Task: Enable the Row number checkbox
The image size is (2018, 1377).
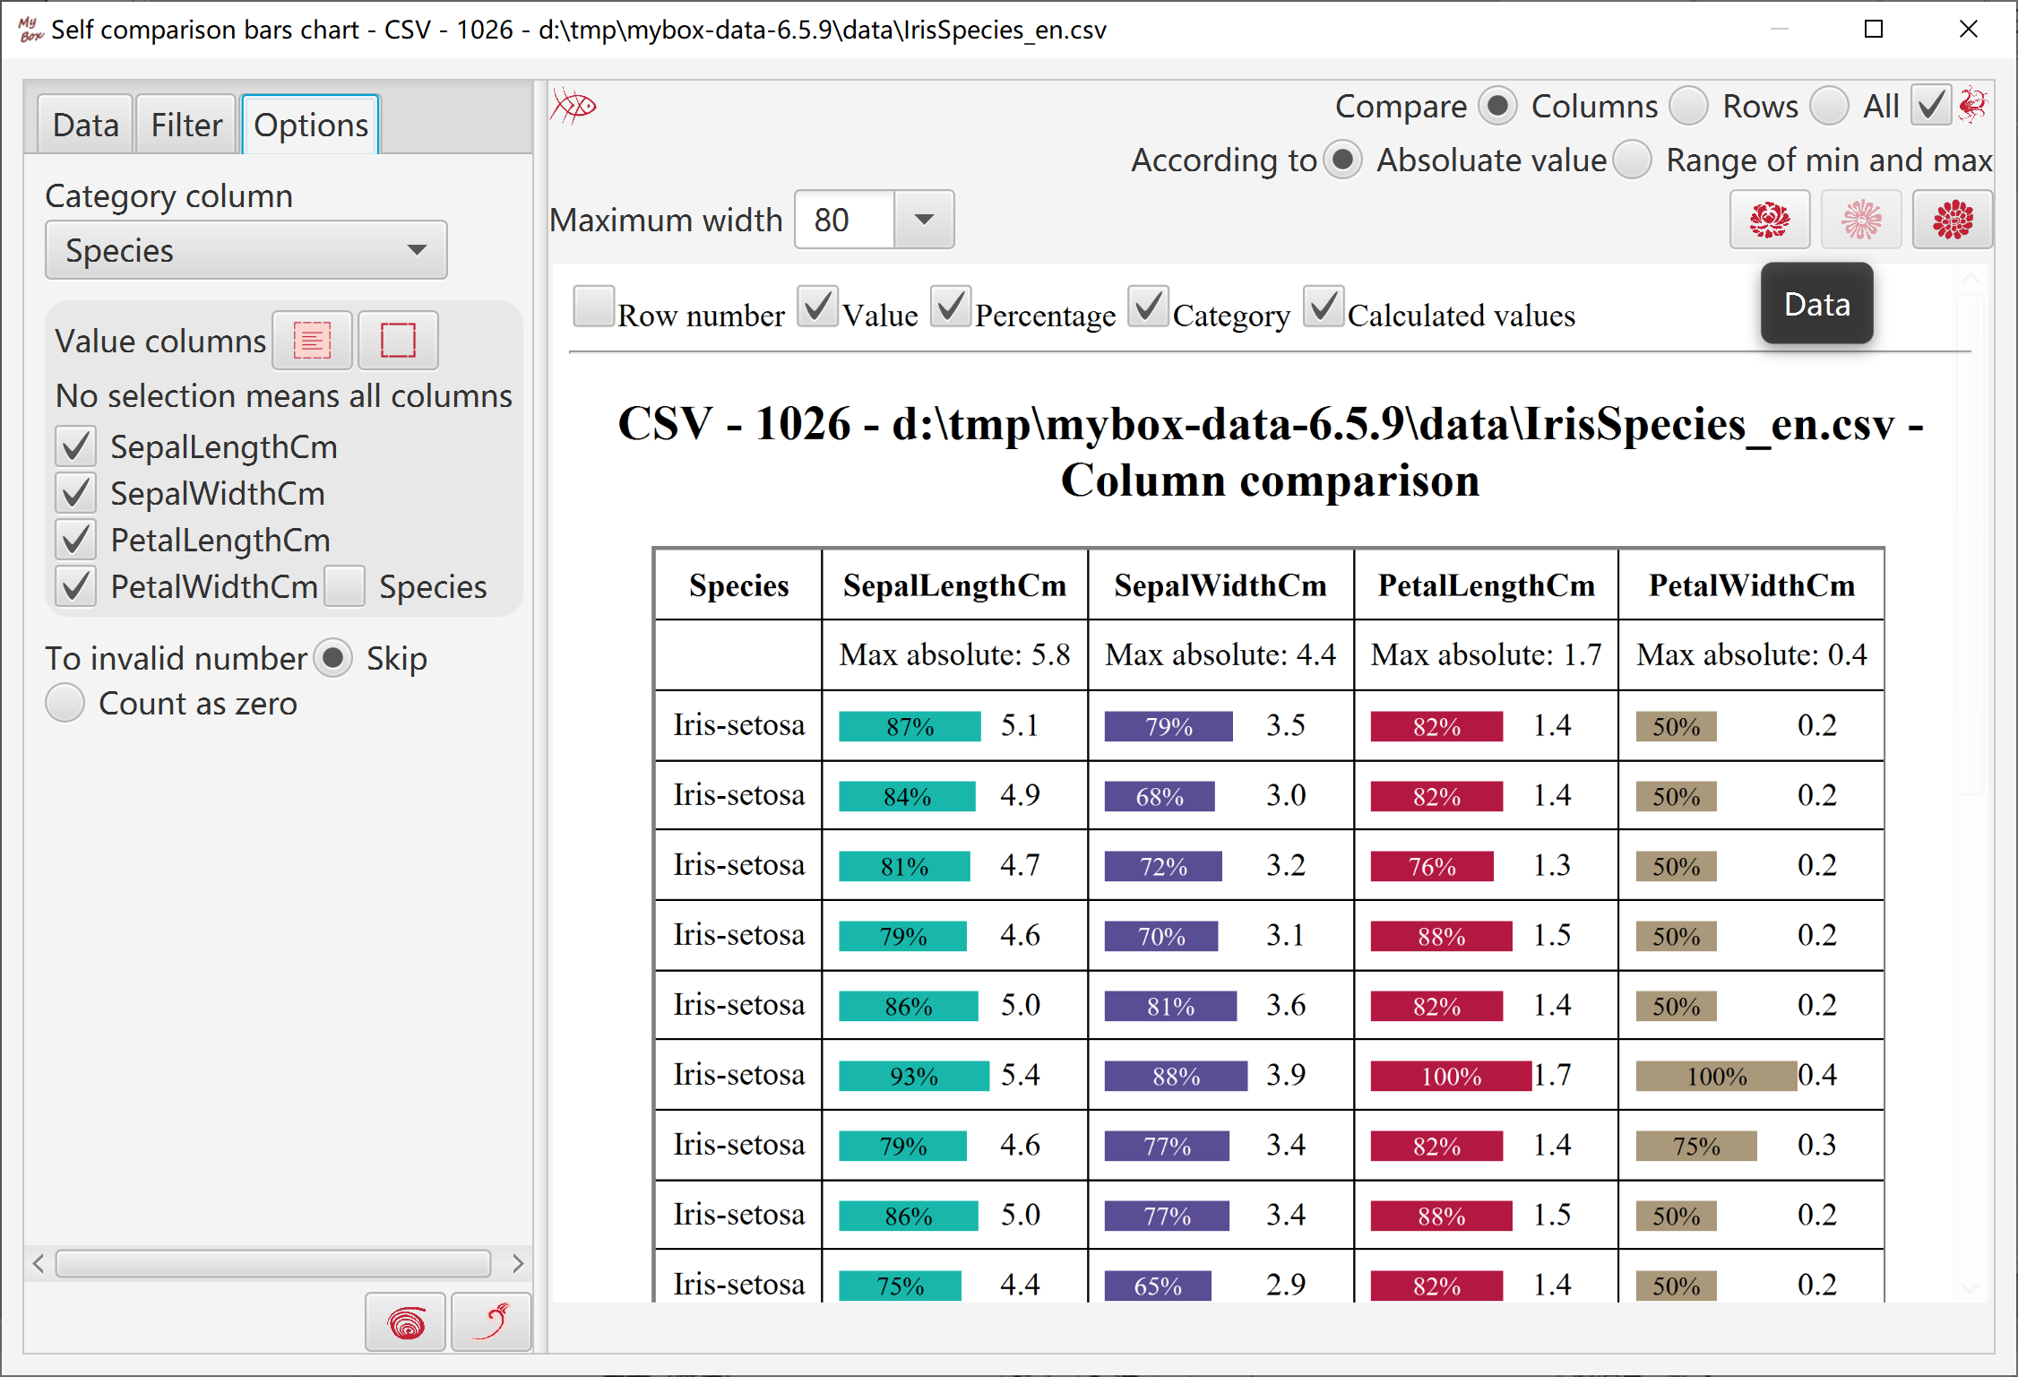Action: [x=593, y=307]
